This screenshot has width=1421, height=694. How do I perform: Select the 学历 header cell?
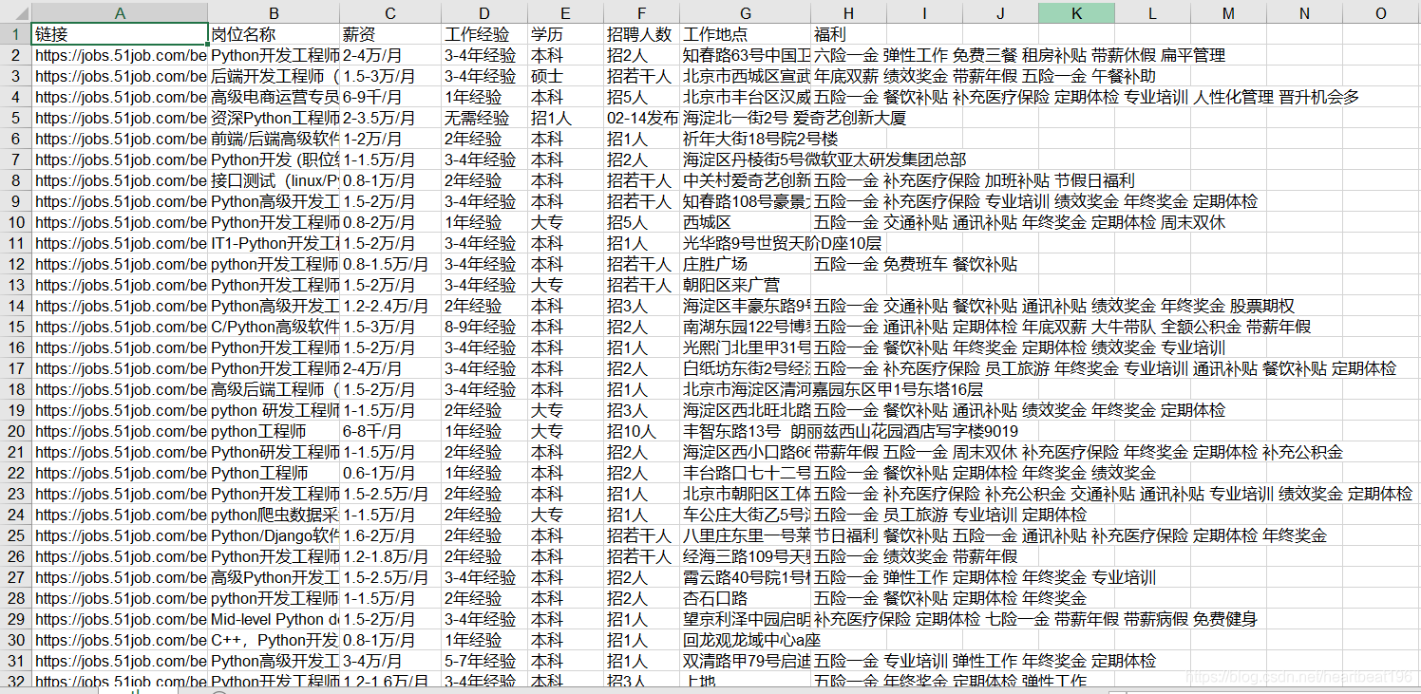[565, 34]
